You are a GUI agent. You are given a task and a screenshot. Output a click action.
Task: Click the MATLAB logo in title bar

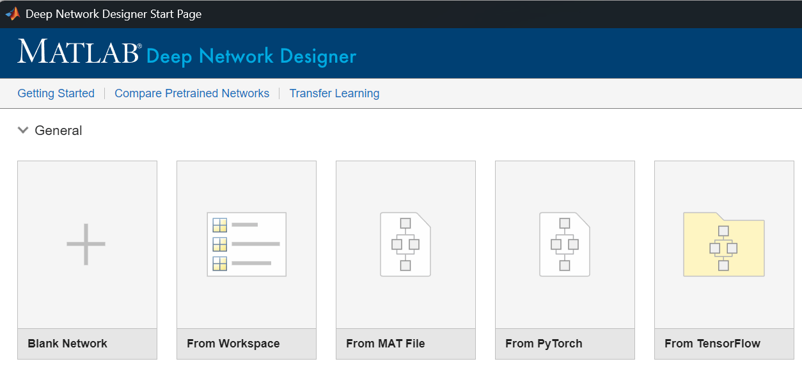click(12, 13)
